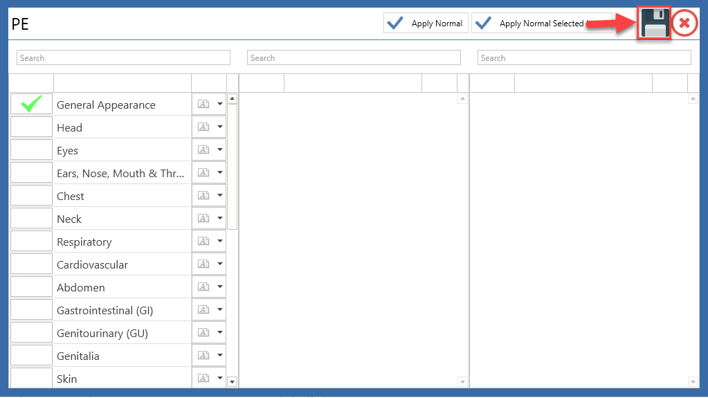Open text note icon for Respiratory
The width and height of the screenshot is (708, 398).
(x=203, y=241)
